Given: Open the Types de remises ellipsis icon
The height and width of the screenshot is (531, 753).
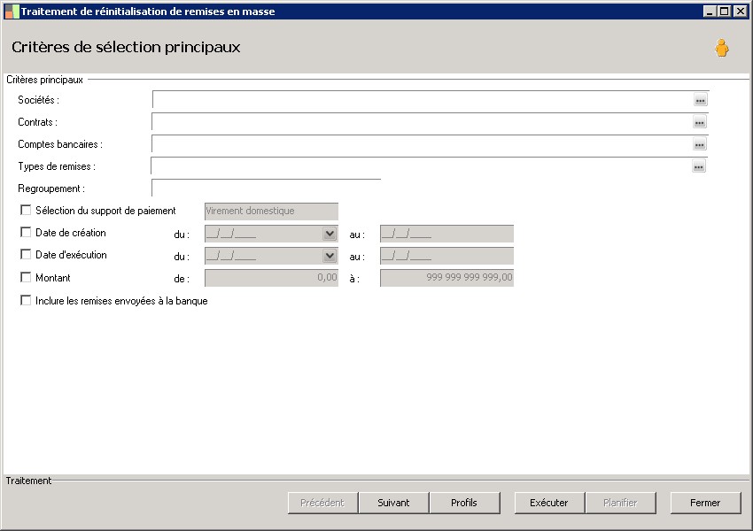Looking at the screenshot, I should (698, 167).
